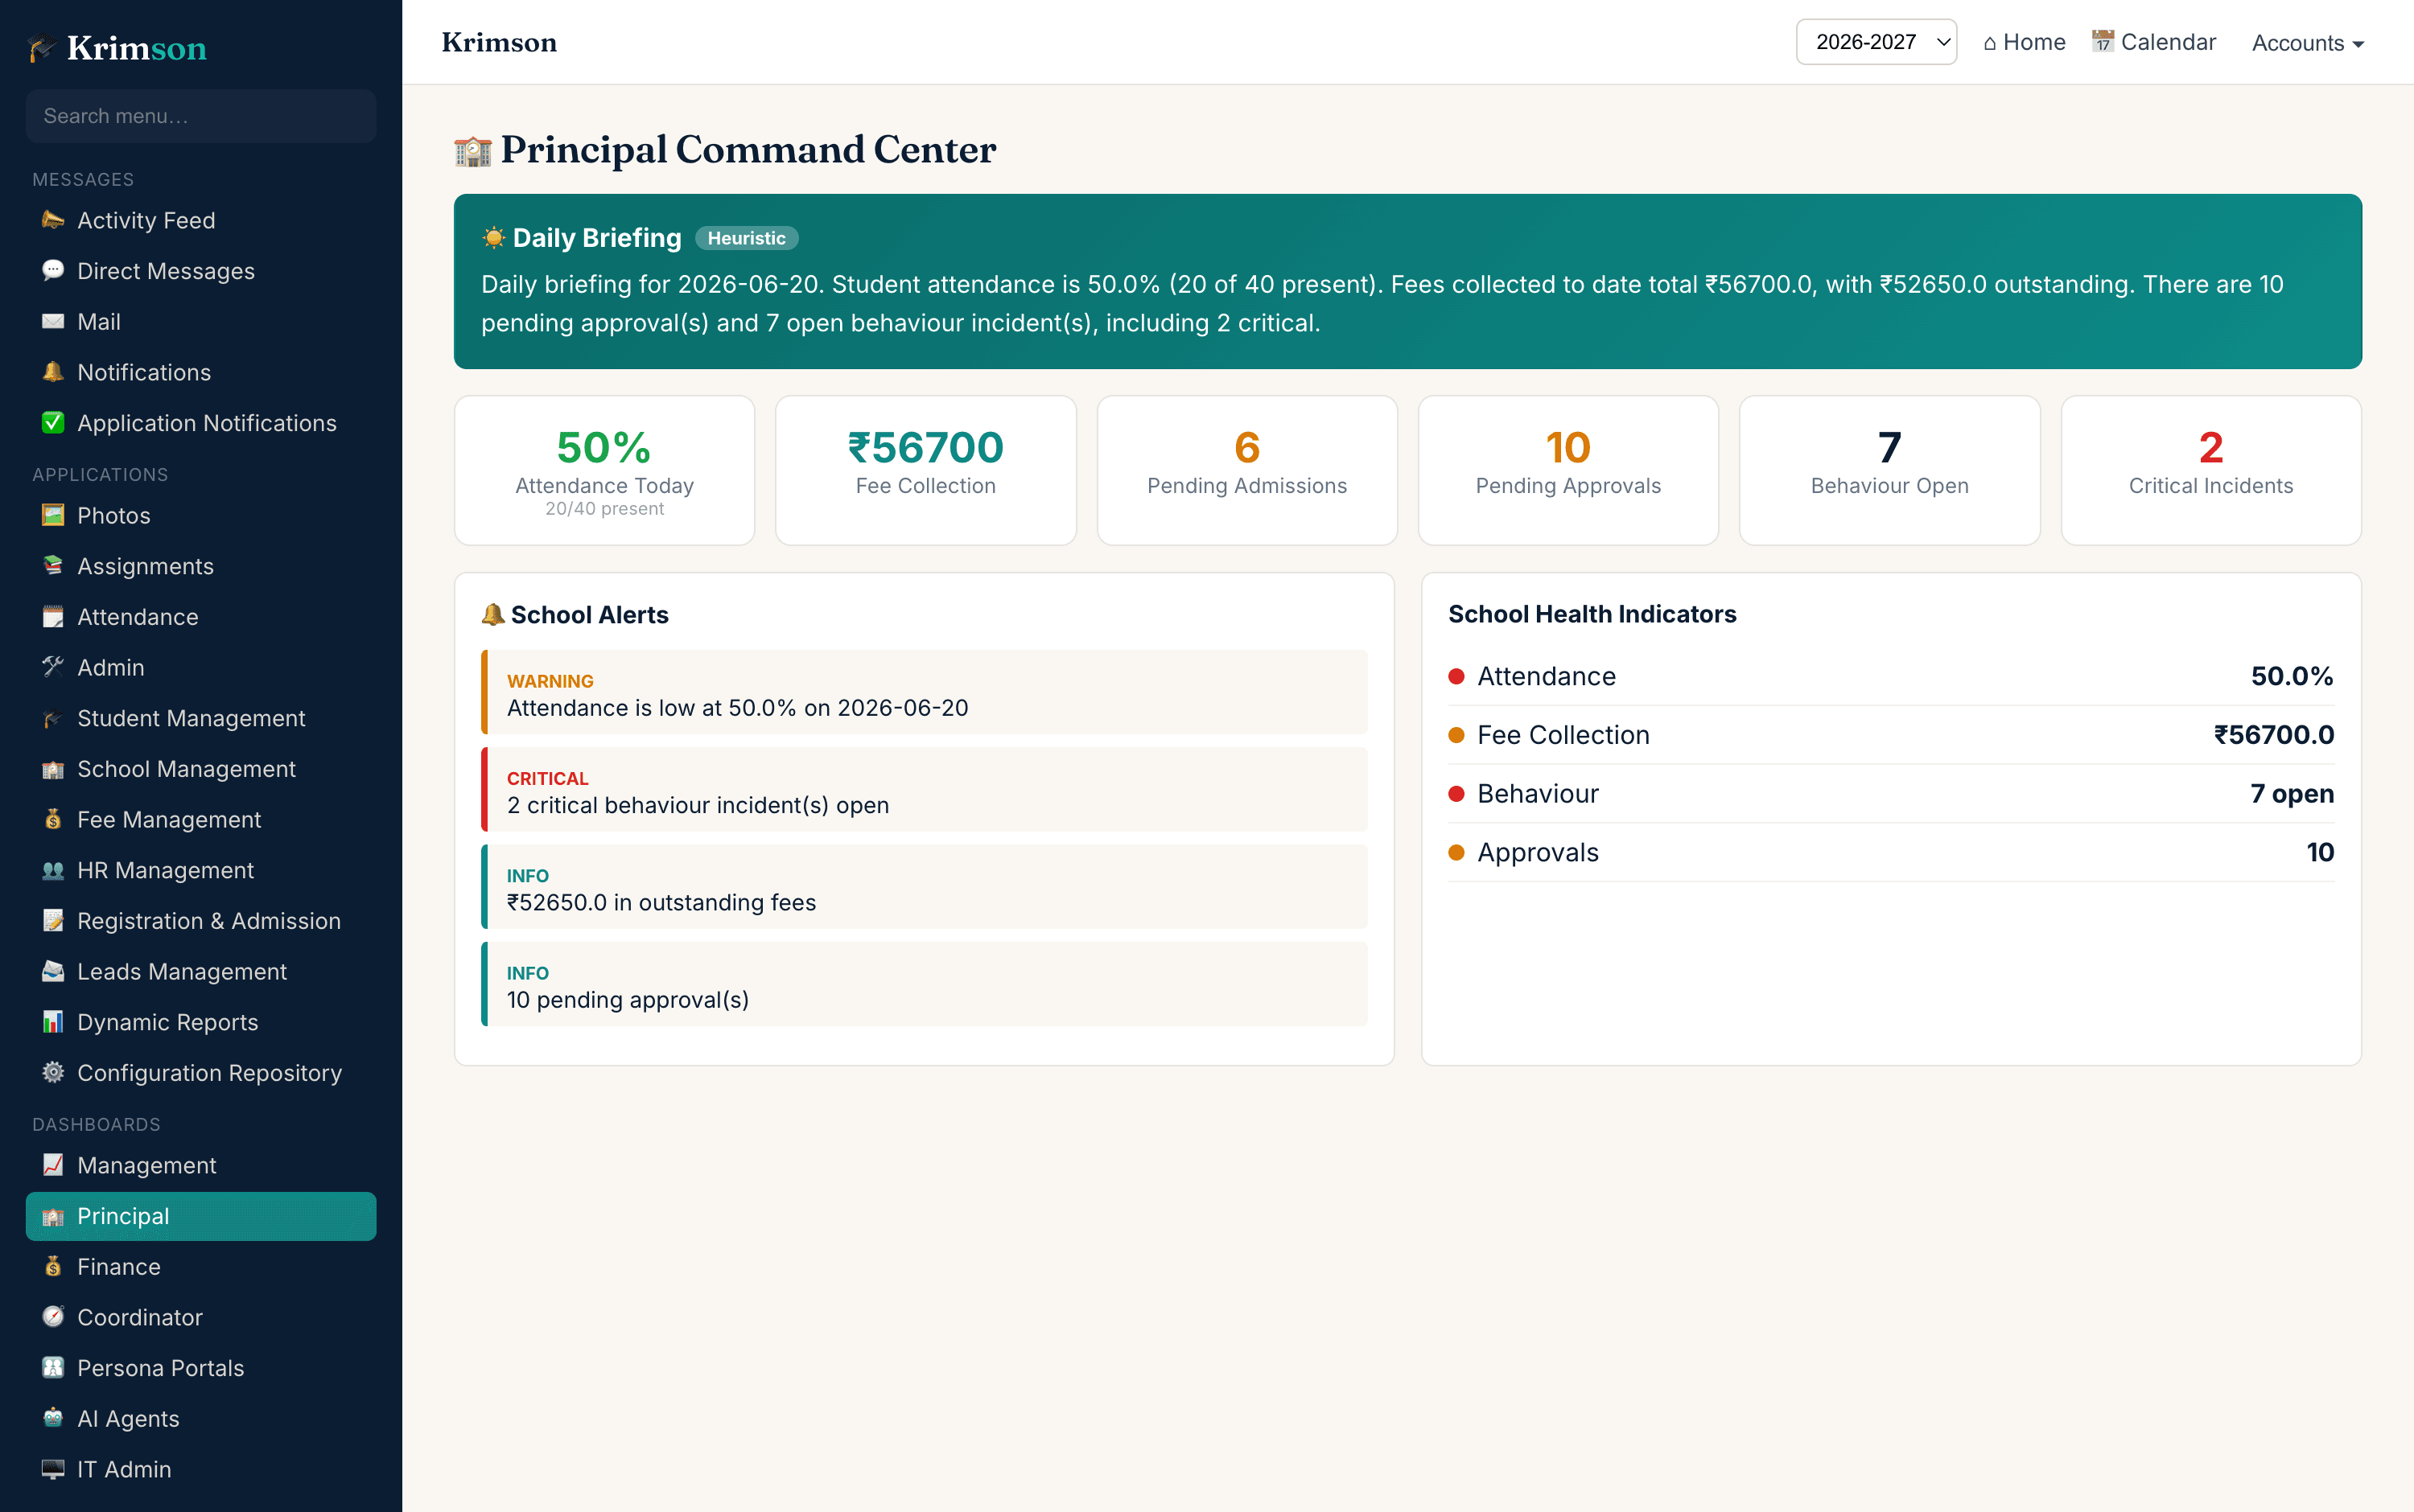Click the Direct Messages speech bubble icon

[53, 271]
